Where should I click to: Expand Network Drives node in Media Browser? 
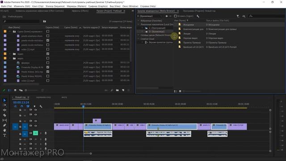pos(139,35)
